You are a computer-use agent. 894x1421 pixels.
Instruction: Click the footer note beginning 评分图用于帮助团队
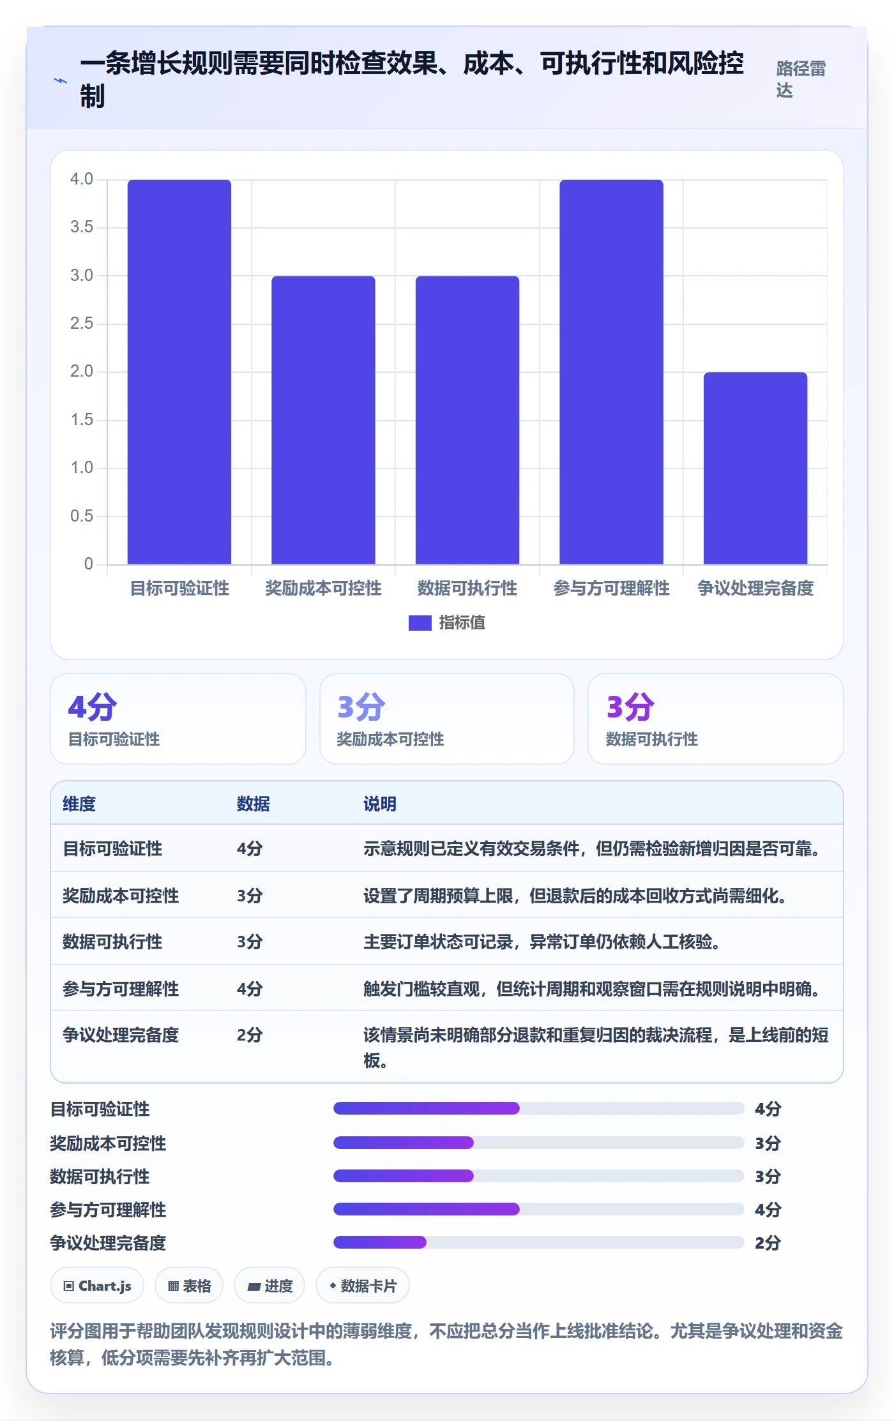(x=446, y=1344)
